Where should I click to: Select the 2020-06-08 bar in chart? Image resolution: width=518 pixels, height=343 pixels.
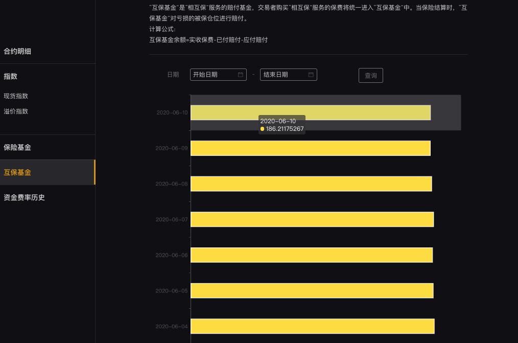(311, 184)
